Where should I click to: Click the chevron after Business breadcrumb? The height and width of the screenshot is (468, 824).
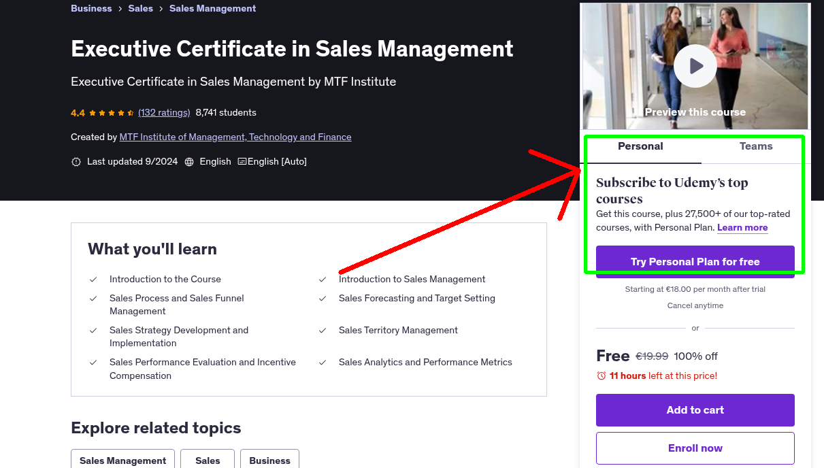[120, 9]
